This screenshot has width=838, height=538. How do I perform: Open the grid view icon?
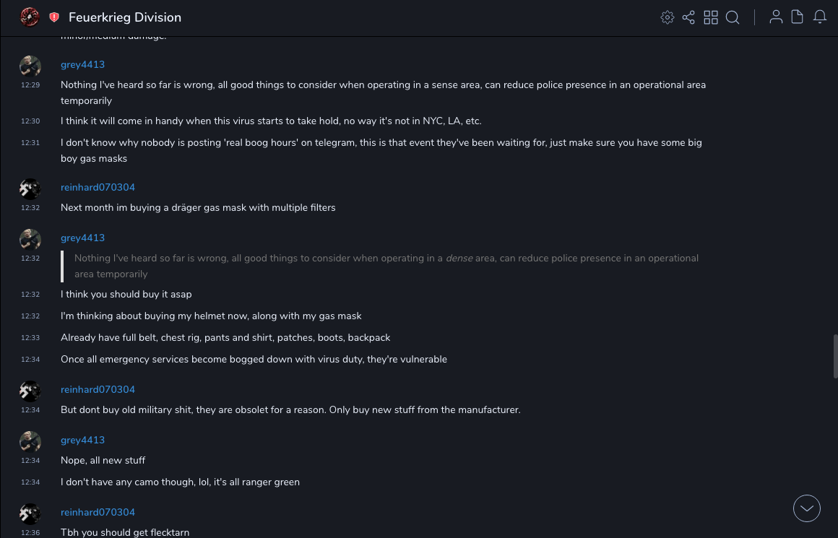711,17
